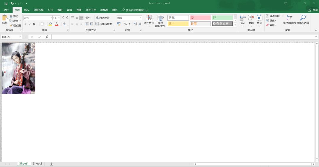The image size is (319, 167).
Task: Switch to the Insert (插入) ribbon tab
Action: coord(27,10)
